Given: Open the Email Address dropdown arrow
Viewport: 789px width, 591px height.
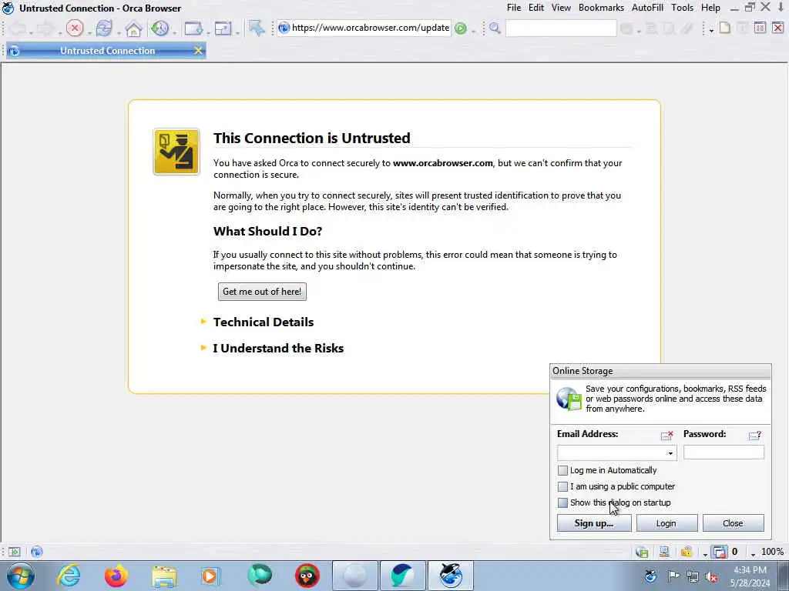Looking at the screenshot, I should (670, 453).
